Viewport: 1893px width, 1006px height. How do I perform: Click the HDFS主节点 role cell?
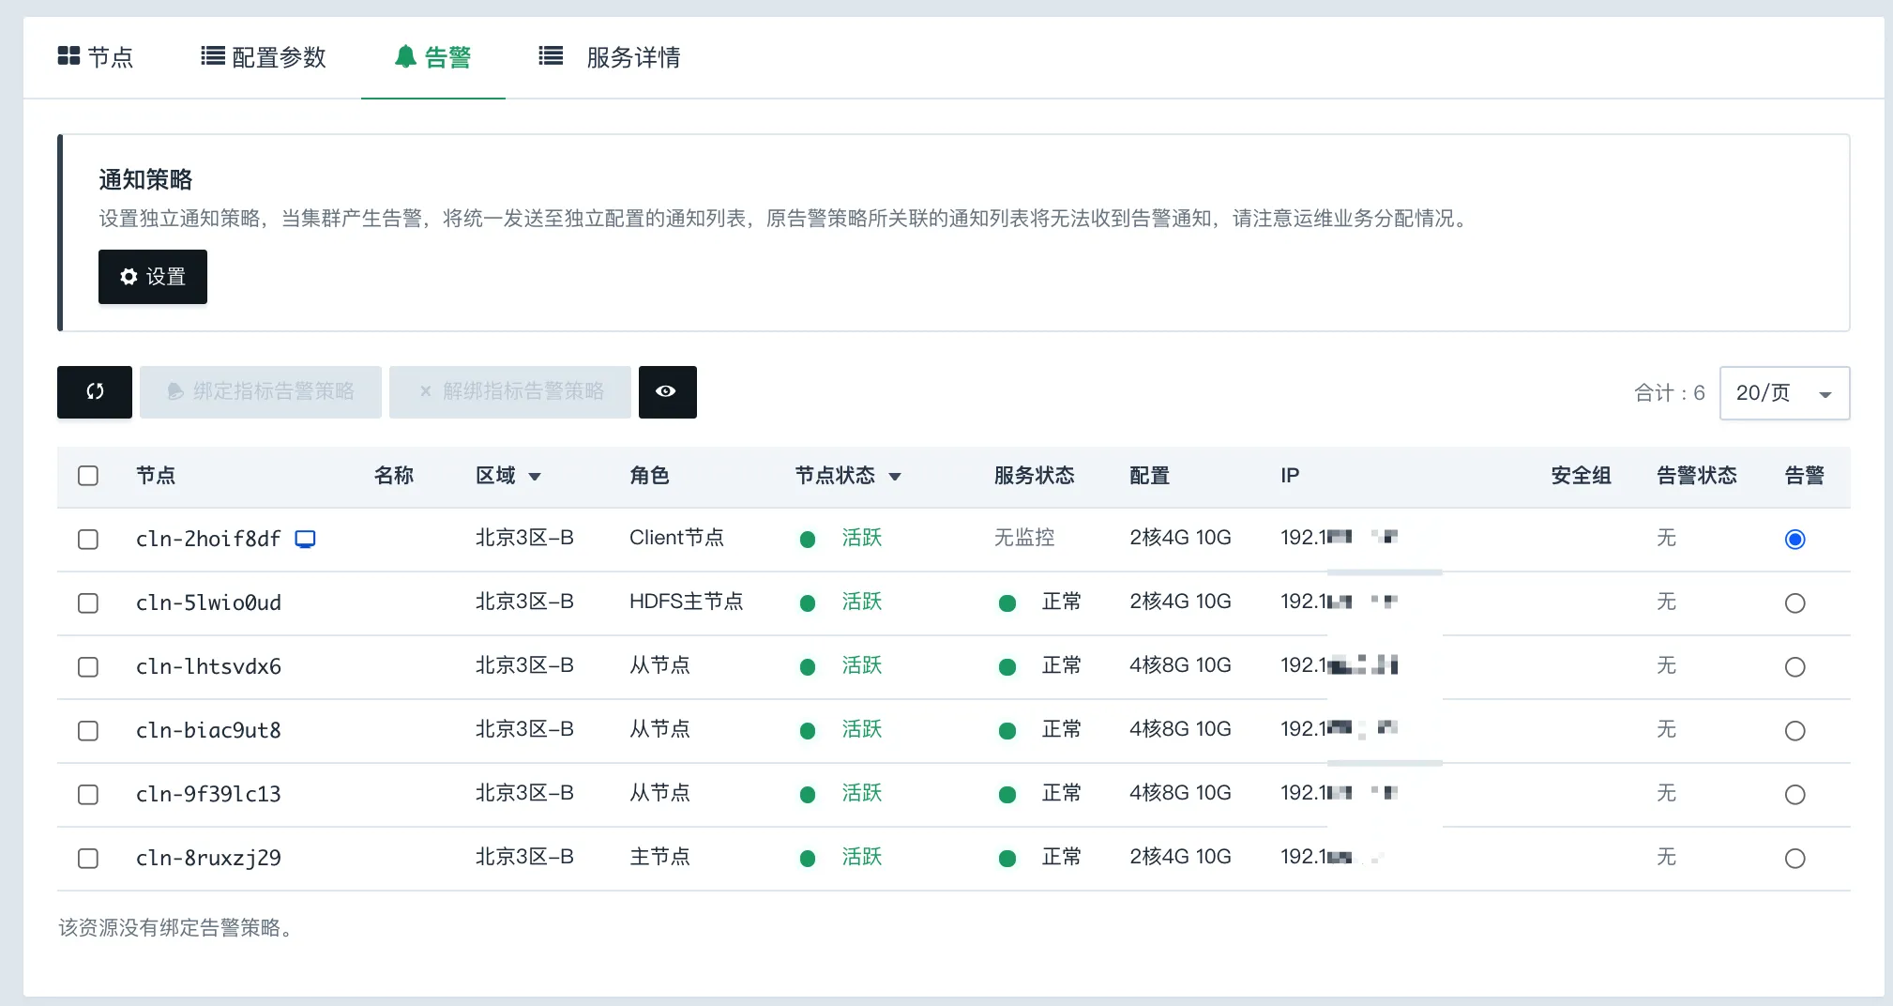pos(686,602)
